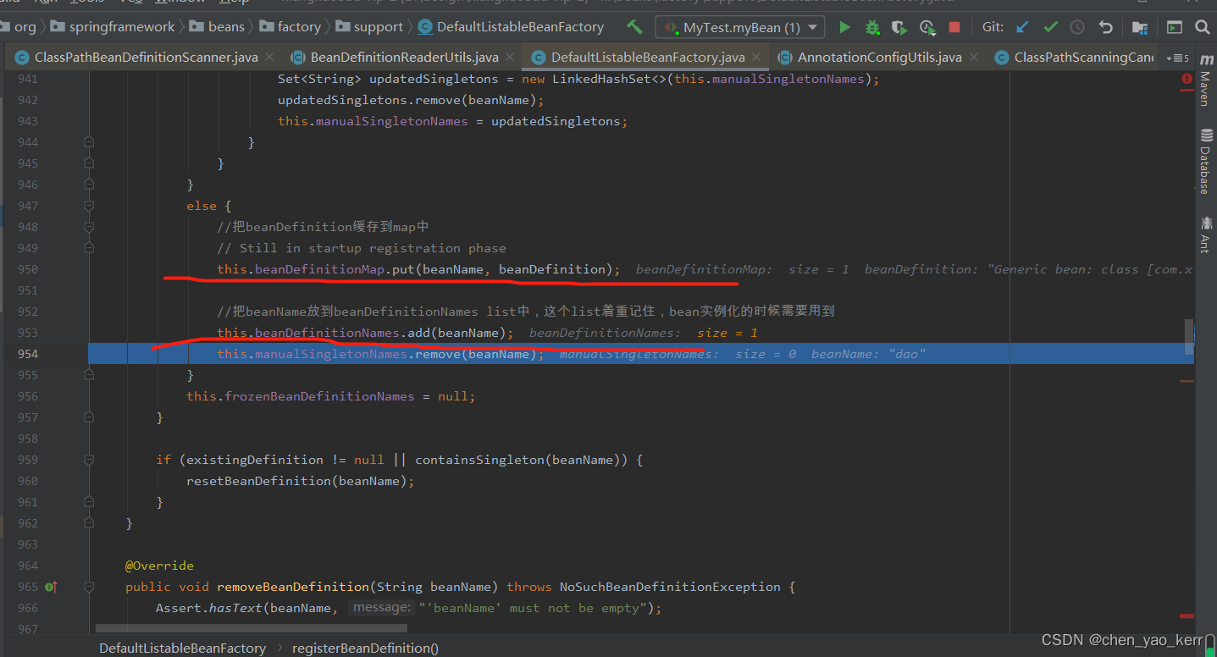Open Project Structure folder icon
The height and width of the screenshot is (657, 1217).
pos(1140,27)
